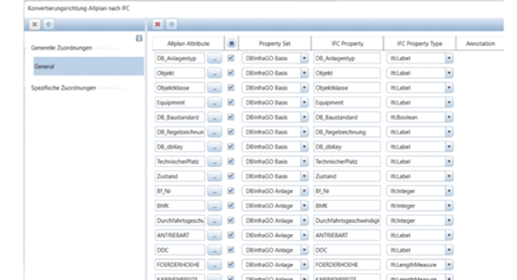Click the blue diamond icon beside the red X
The image size is (517, 280).
click(171, 24)
